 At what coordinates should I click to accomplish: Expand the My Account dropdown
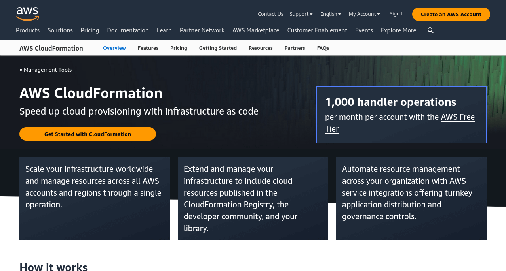[364, 14]
